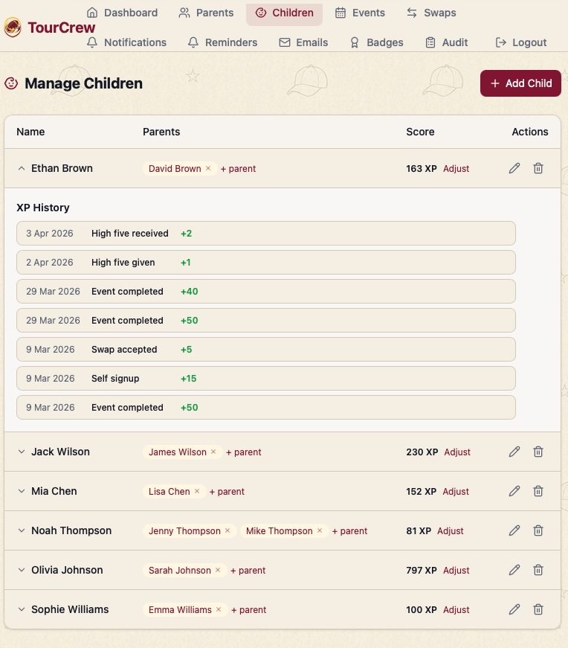Select the 'High five given' history entry
The width and height of the screenshot is (568, 648).
(266, 262)
